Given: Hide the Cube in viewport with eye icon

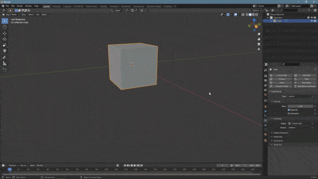Looking at the screenshot, I should click(312, 21).
